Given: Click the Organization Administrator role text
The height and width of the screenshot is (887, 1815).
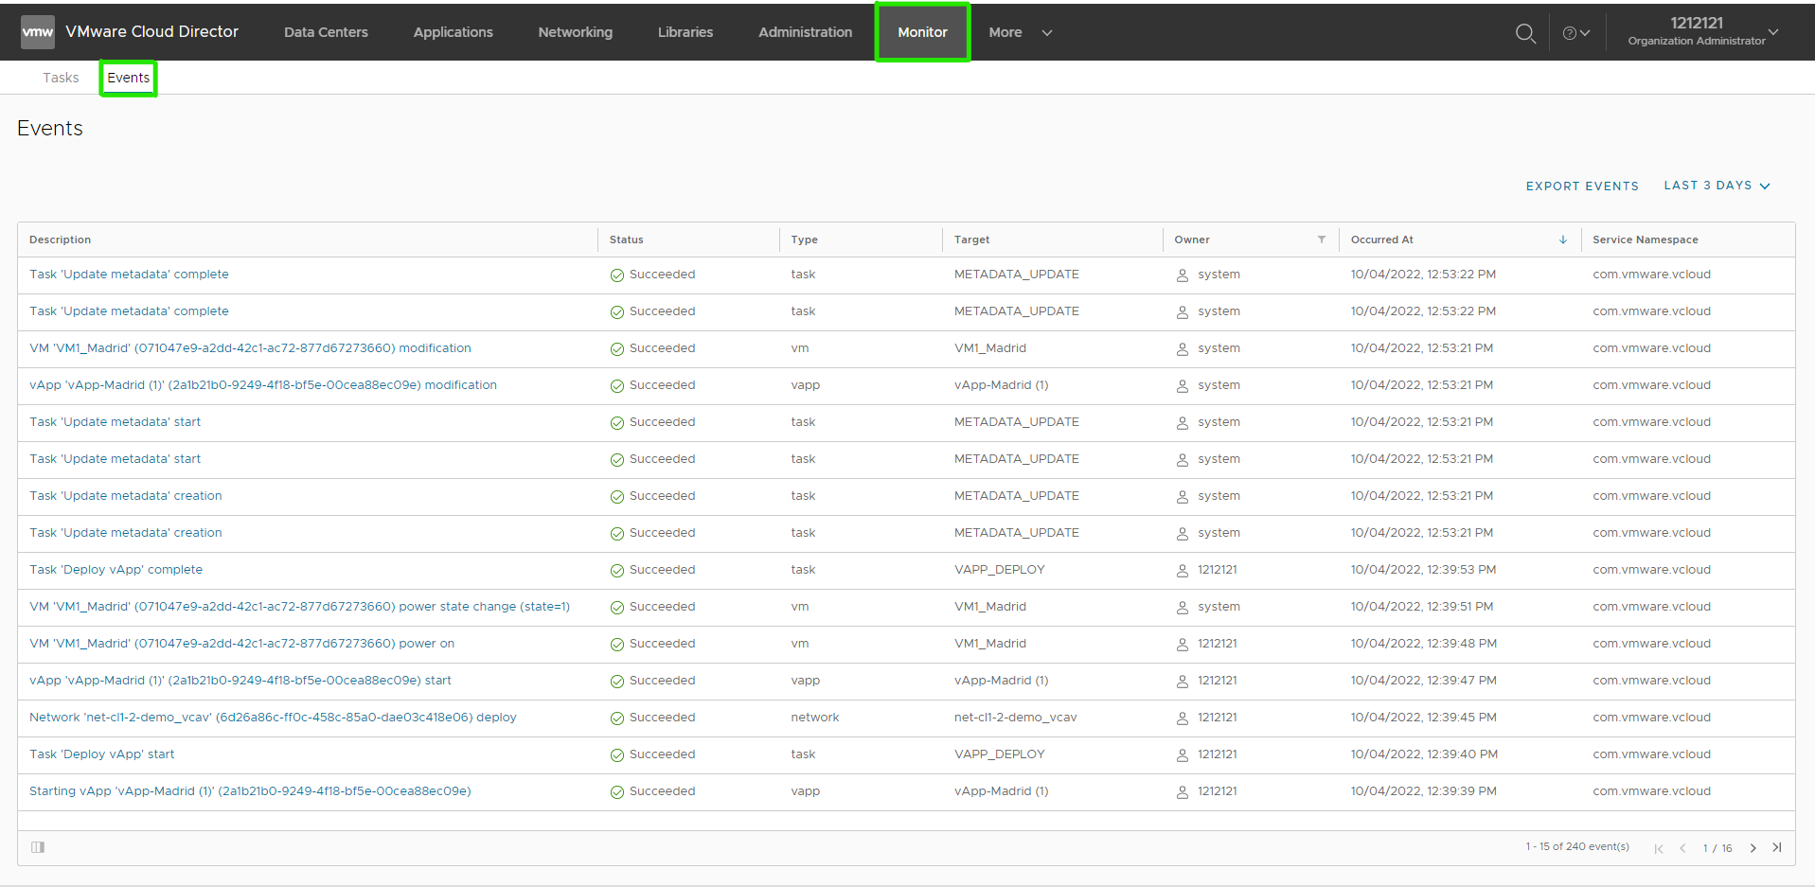Looking at the screenshot, I should click(x=1696, y=41).
